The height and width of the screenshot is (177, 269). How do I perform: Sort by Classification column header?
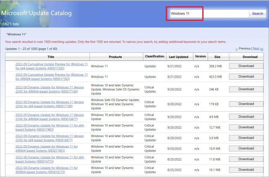click(x=154, y=57)
